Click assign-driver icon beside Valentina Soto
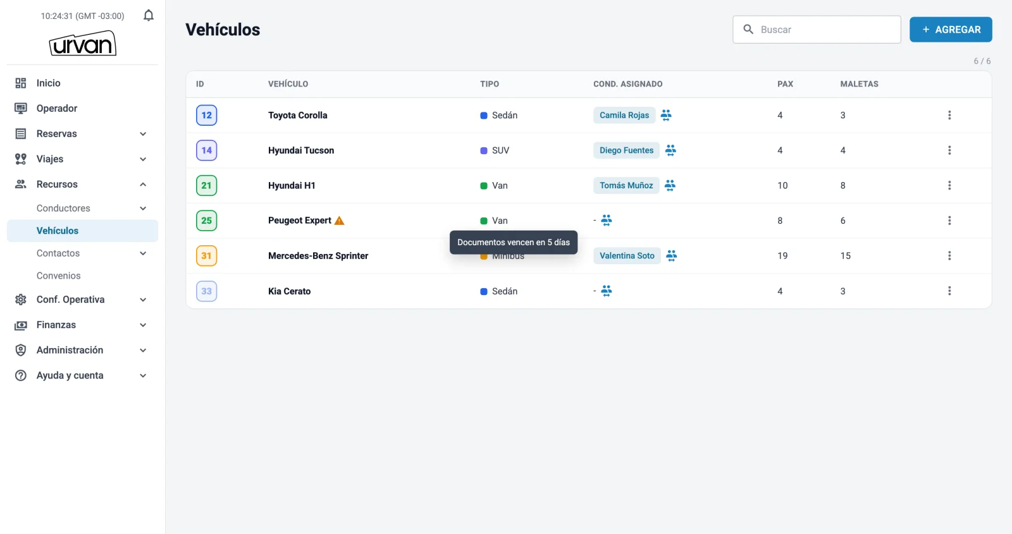 [x=672, y=255]
